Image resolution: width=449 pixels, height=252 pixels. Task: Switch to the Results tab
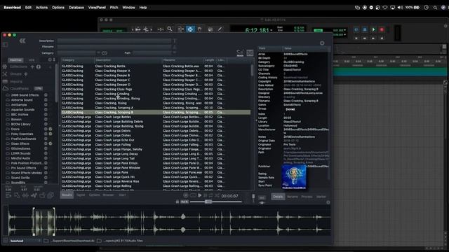pos(67,195)
